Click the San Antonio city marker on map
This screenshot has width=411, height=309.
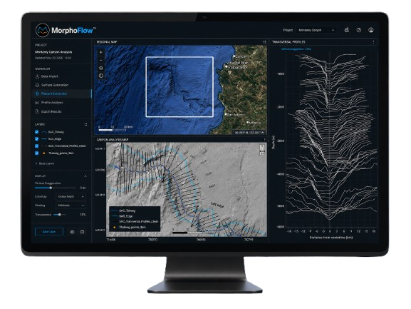[x=226, y=114]
